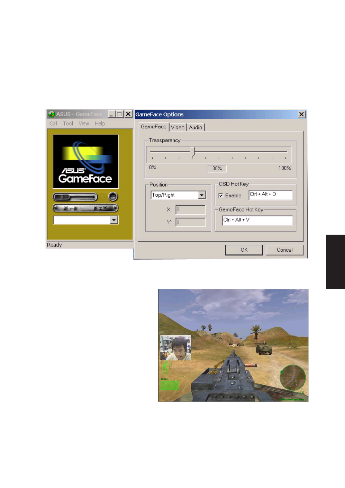Click the 30% transparency value box

pos(217,168)
